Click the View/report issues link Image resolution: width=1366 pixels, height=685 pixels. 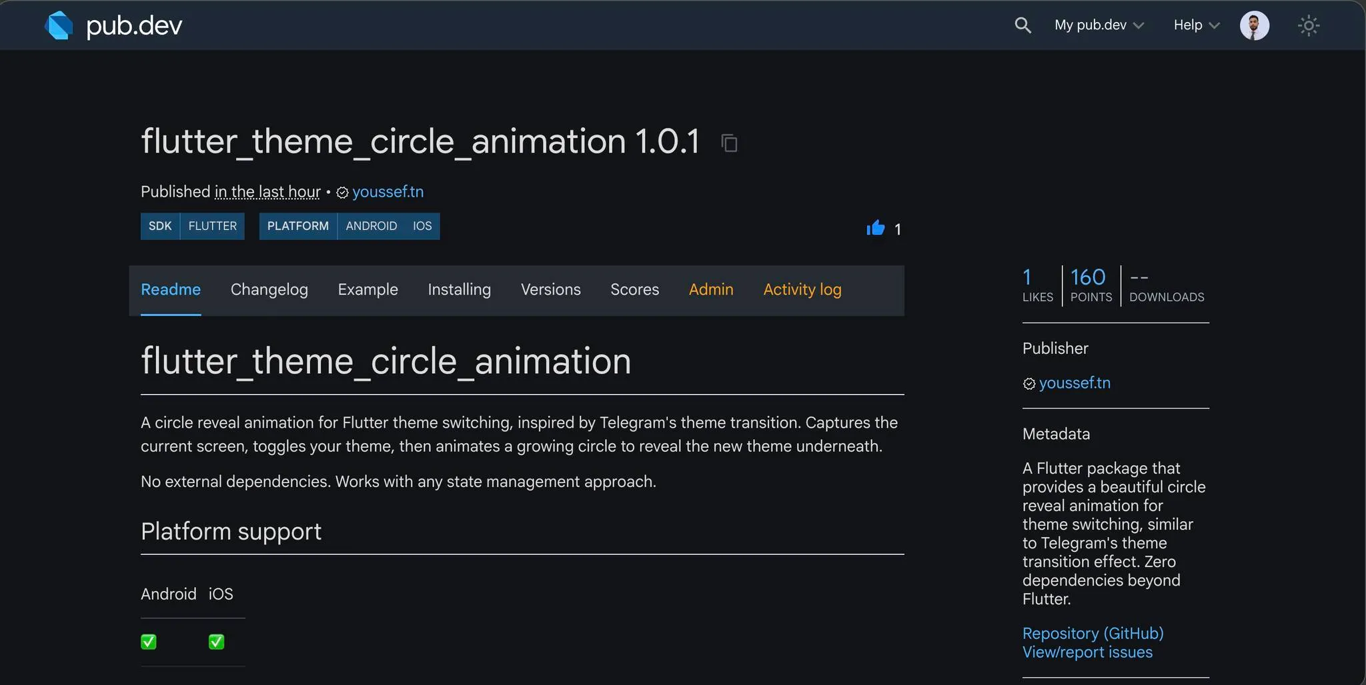click(x=1087, y=652)
